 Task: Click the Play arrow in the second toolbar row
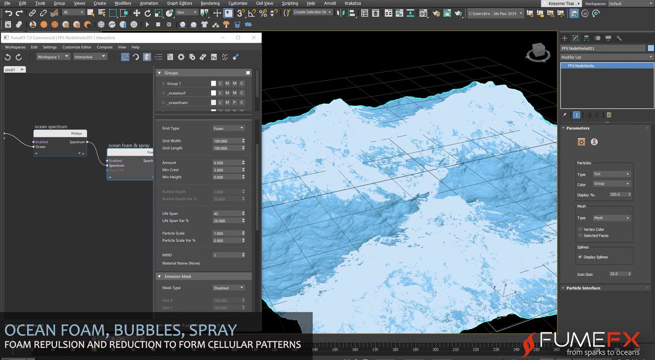click(147, 24)
